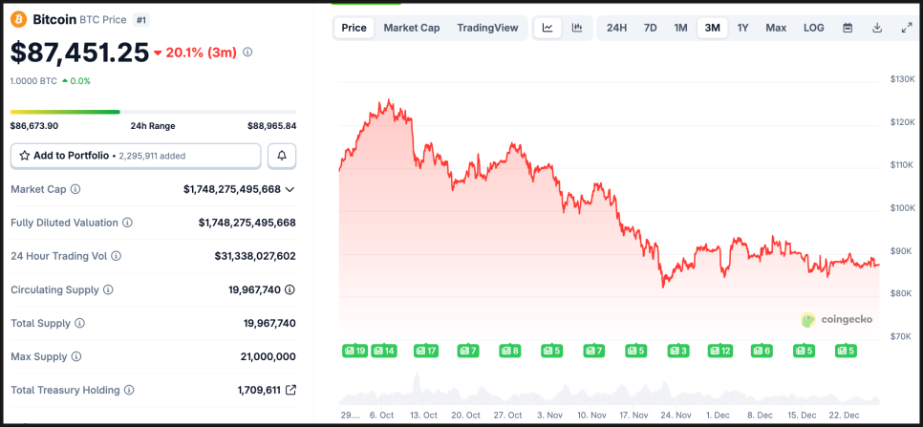Switch to candlestick chart view icon

576,28
